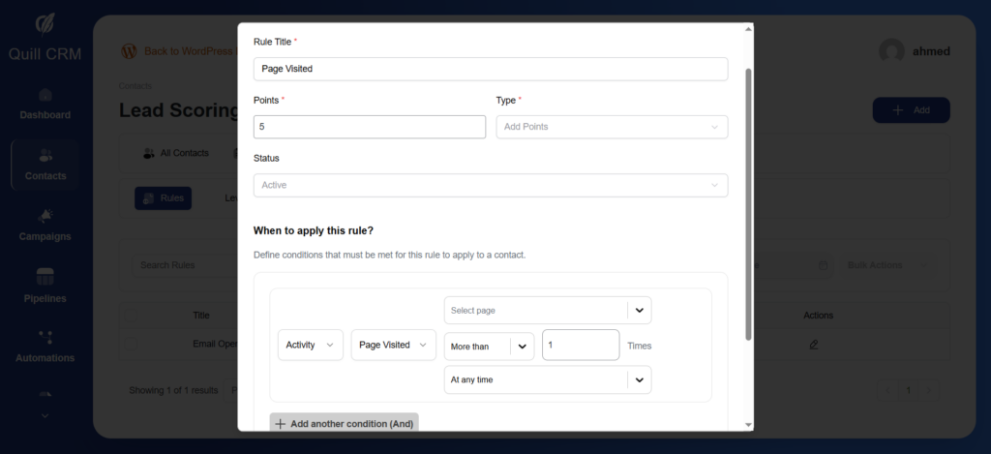Open Automations sidebar icon
The image size is (991, 454).
click(x=45, y=337)
